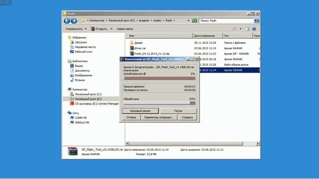Go forward with the Explorer forward arrow
319x179 pixels.
pos(74,21)
